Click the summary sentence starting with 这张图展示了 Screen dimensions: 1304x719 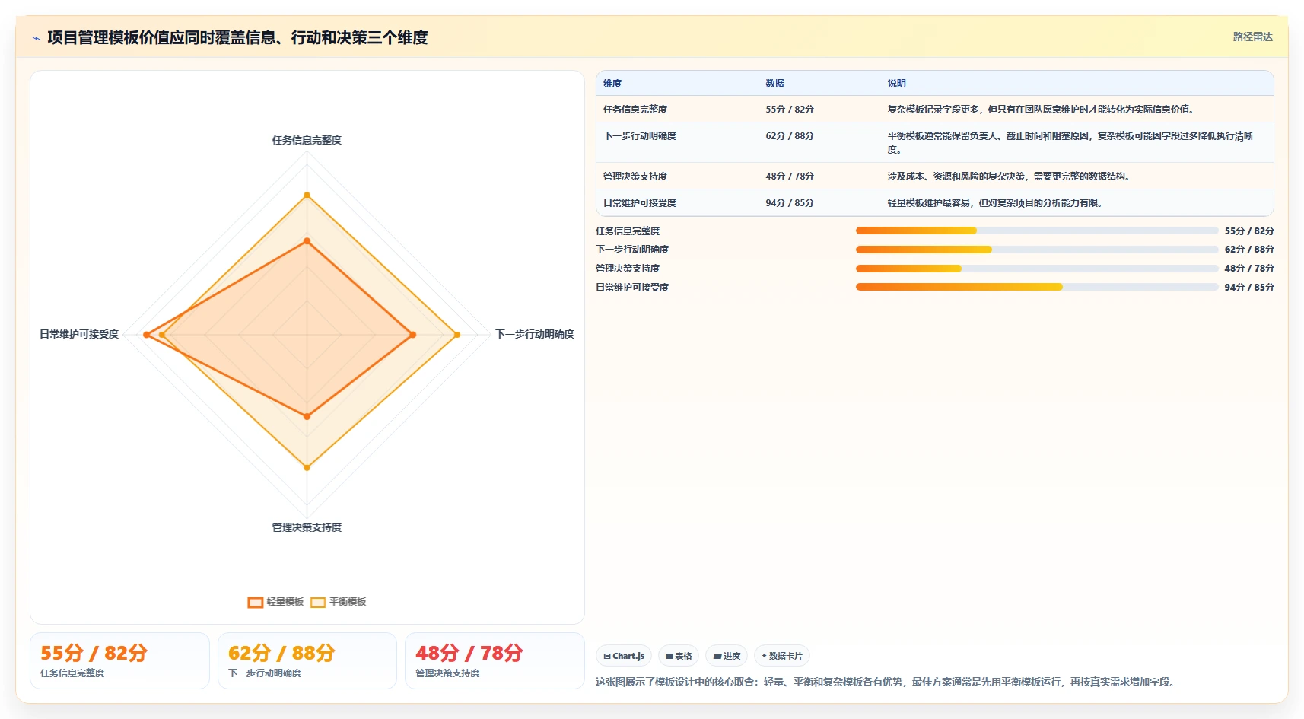coord(887,682)
